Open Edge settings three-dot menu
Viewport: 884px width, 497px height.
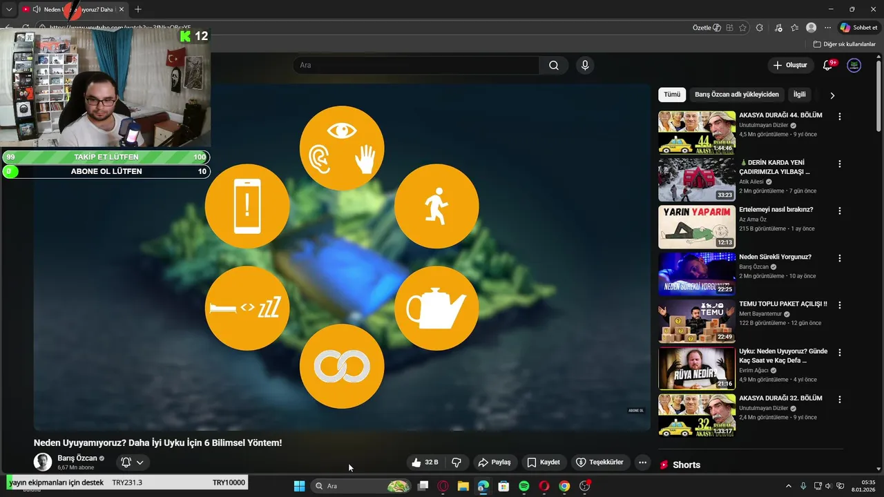(x=827, y=28)
